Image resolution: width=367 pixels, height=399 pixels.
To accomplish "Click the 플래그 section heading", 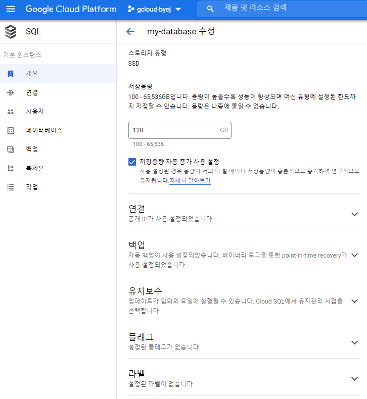I will coord(141,337).
